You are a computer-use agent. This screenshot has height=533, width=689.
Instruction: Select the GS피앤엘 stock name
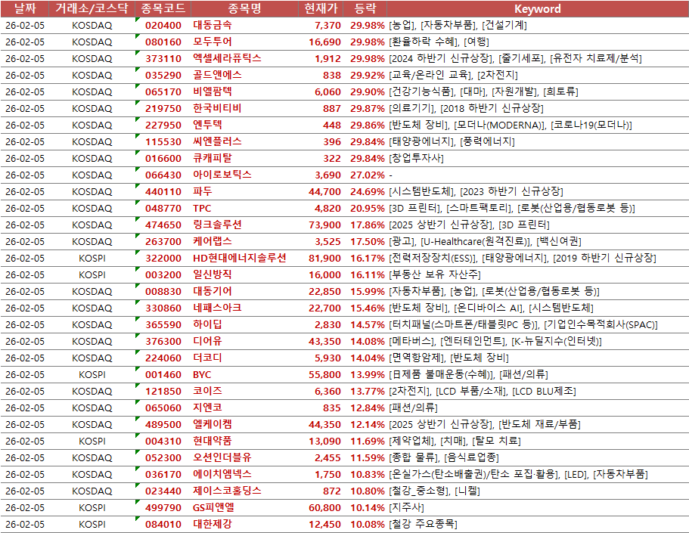tap(213, 507)
